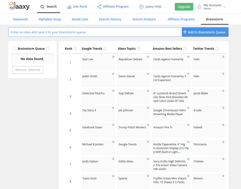Image resolution: width=241 pixels, height=189 pixels.
Task: Click the info icon next to Twitter Trends
Action: click(217, 49)
